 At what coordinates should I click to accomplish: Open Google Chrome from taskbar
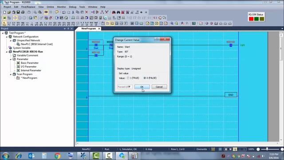pyautogui.click(x=57, y=156)
